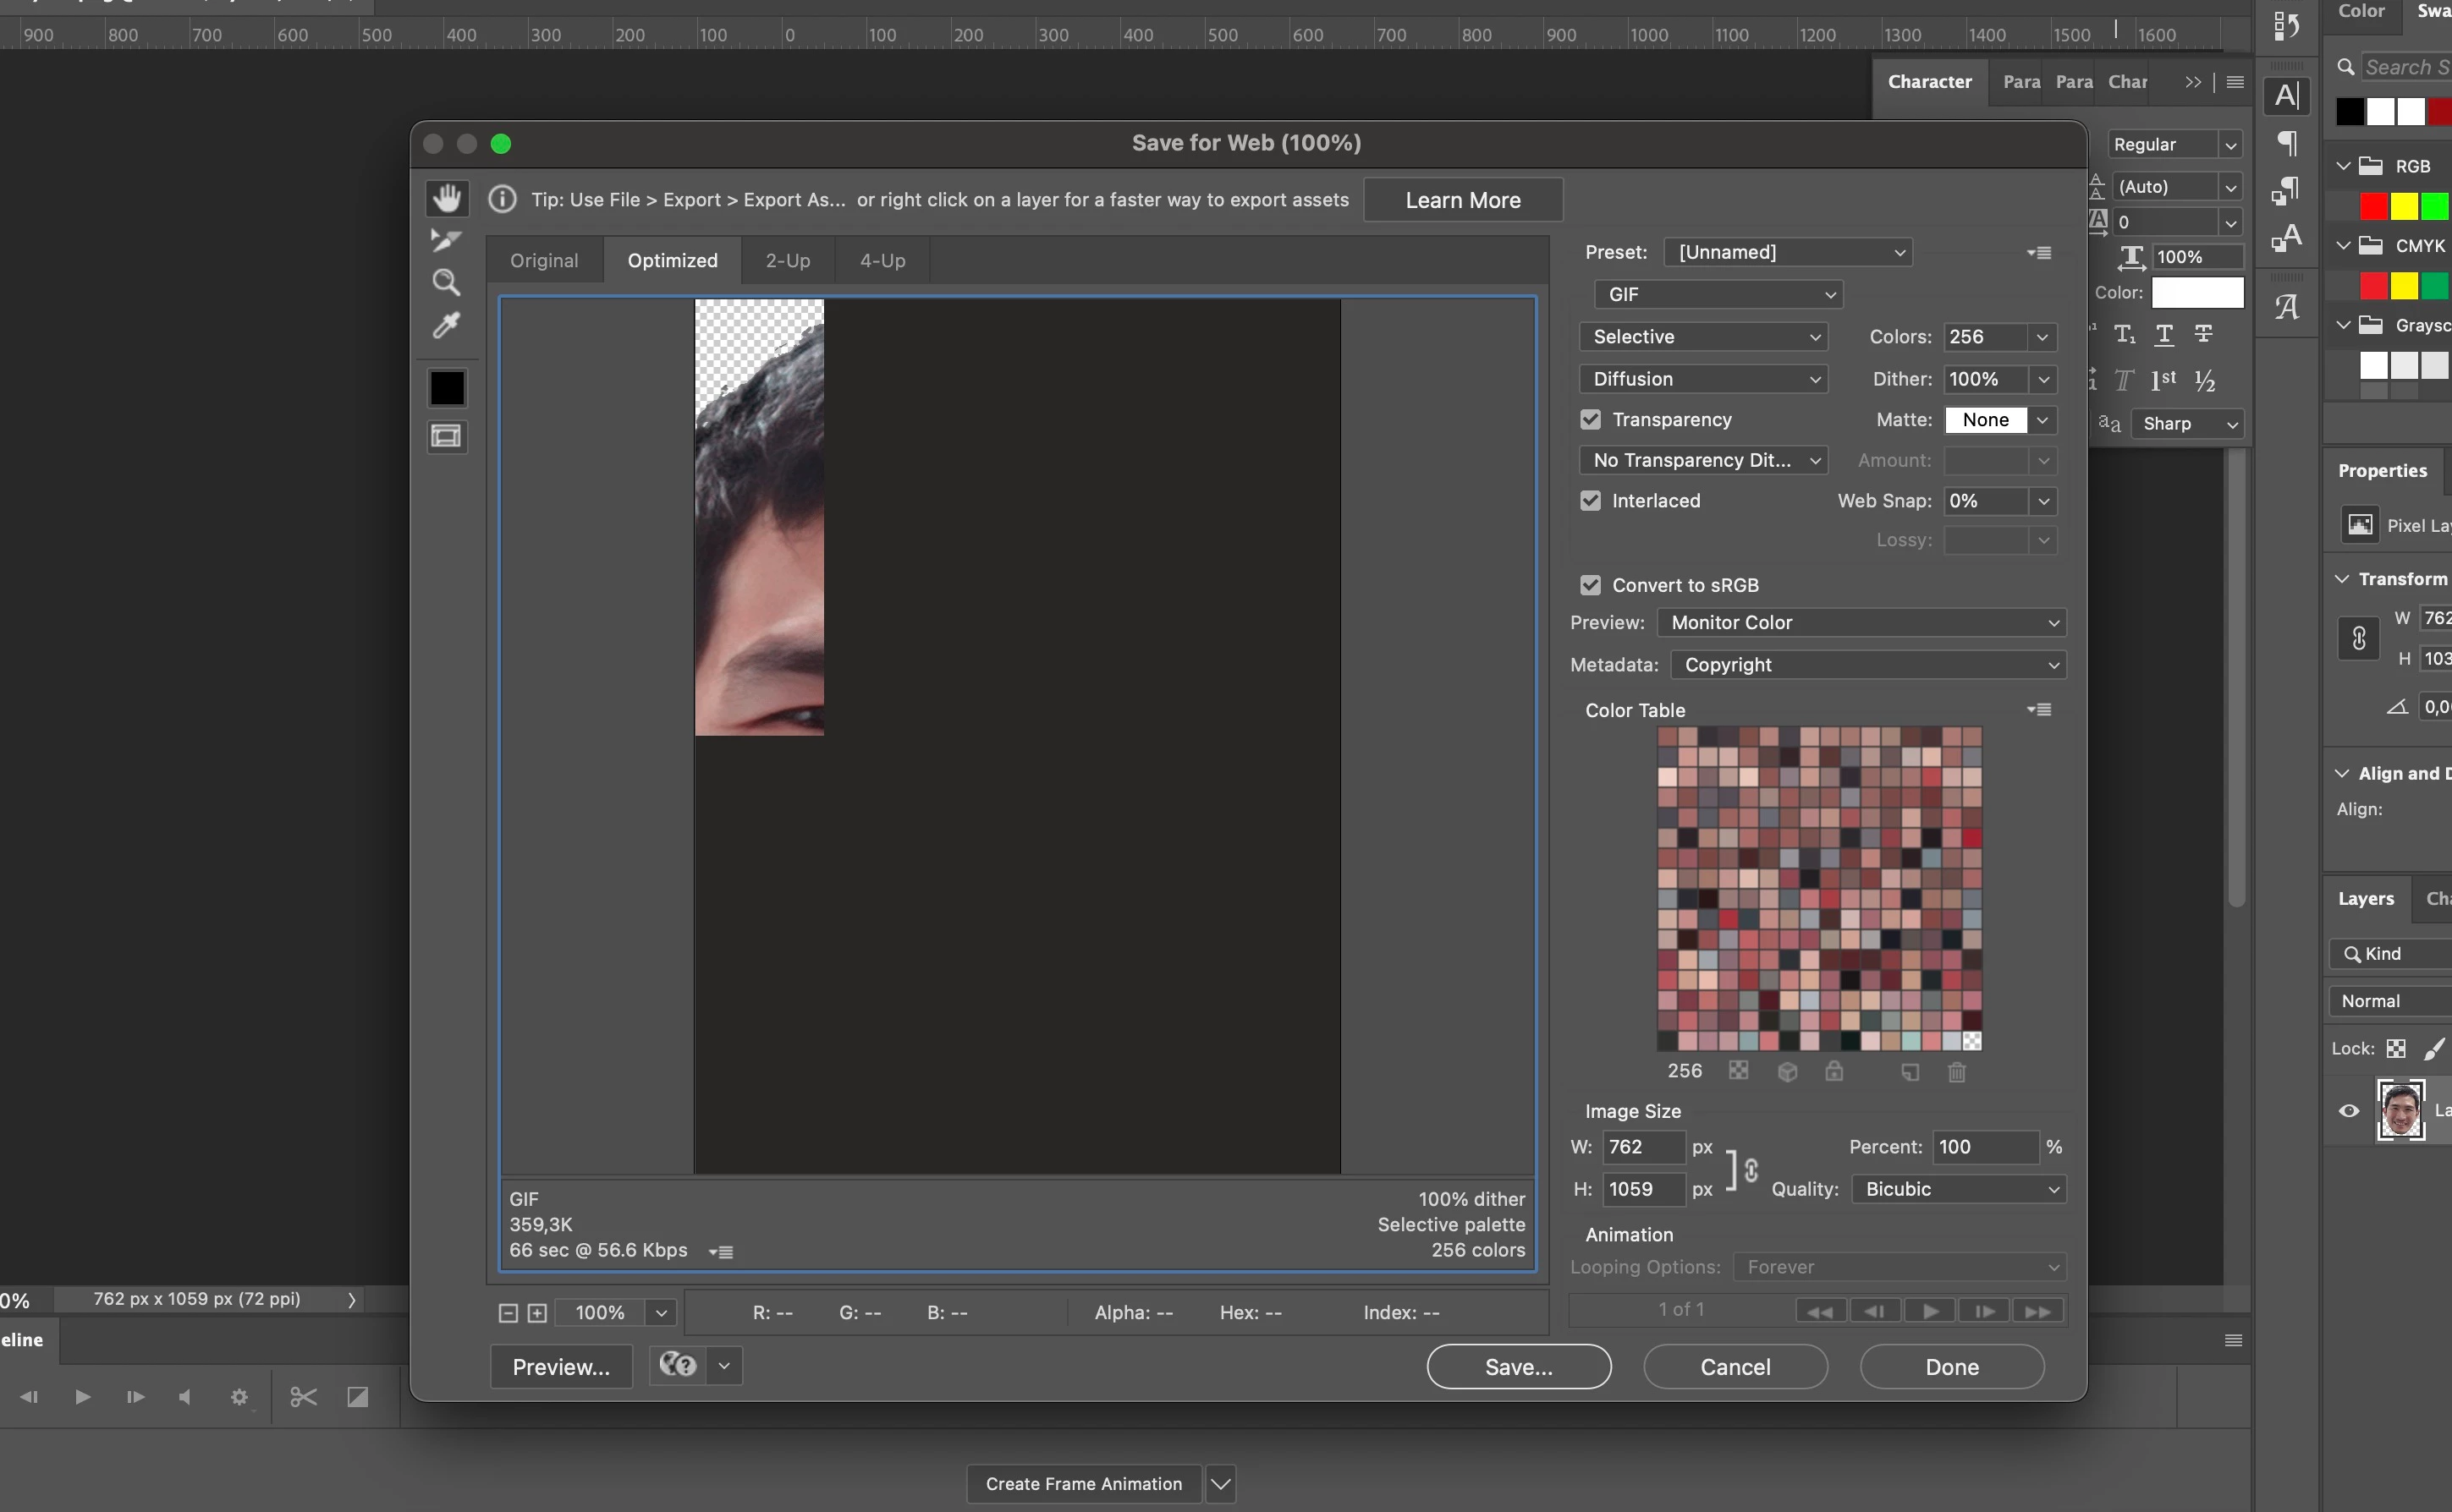Expand the Selective color reduction dropdown
The height and width of the screenshot is (1512, 2452).
1702,337
